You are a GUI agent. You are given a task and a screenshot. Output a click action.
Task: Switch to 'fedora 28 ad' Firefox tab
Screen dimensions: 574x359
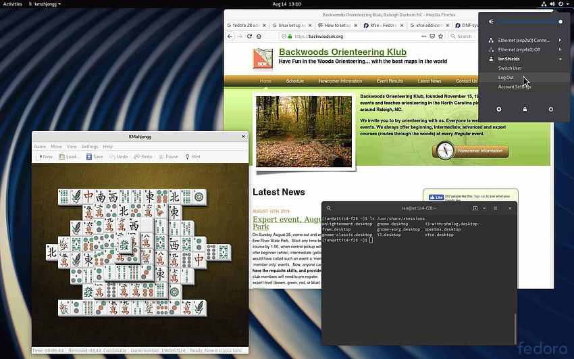(x=246, y=25)
